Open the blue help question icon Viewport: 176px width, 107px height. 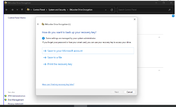coord(173,16)
